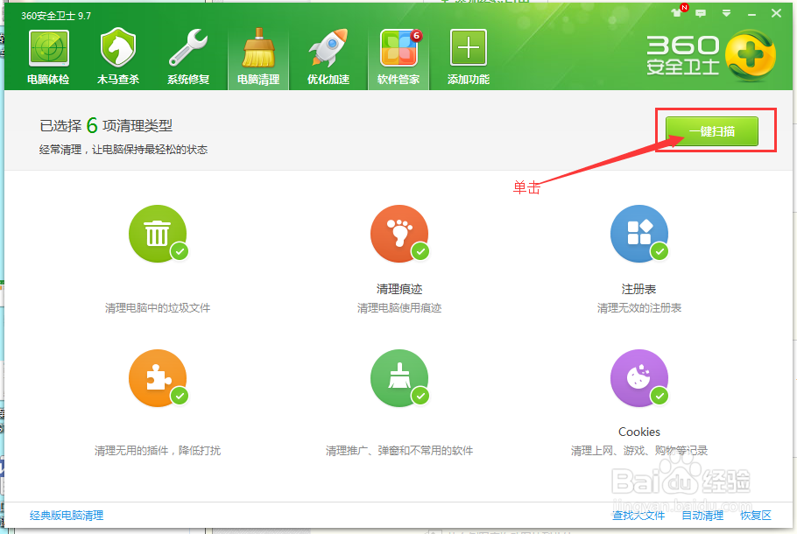
Task: Open the title bar main menu dropdown arrow
Action: (x=726, y=13)
